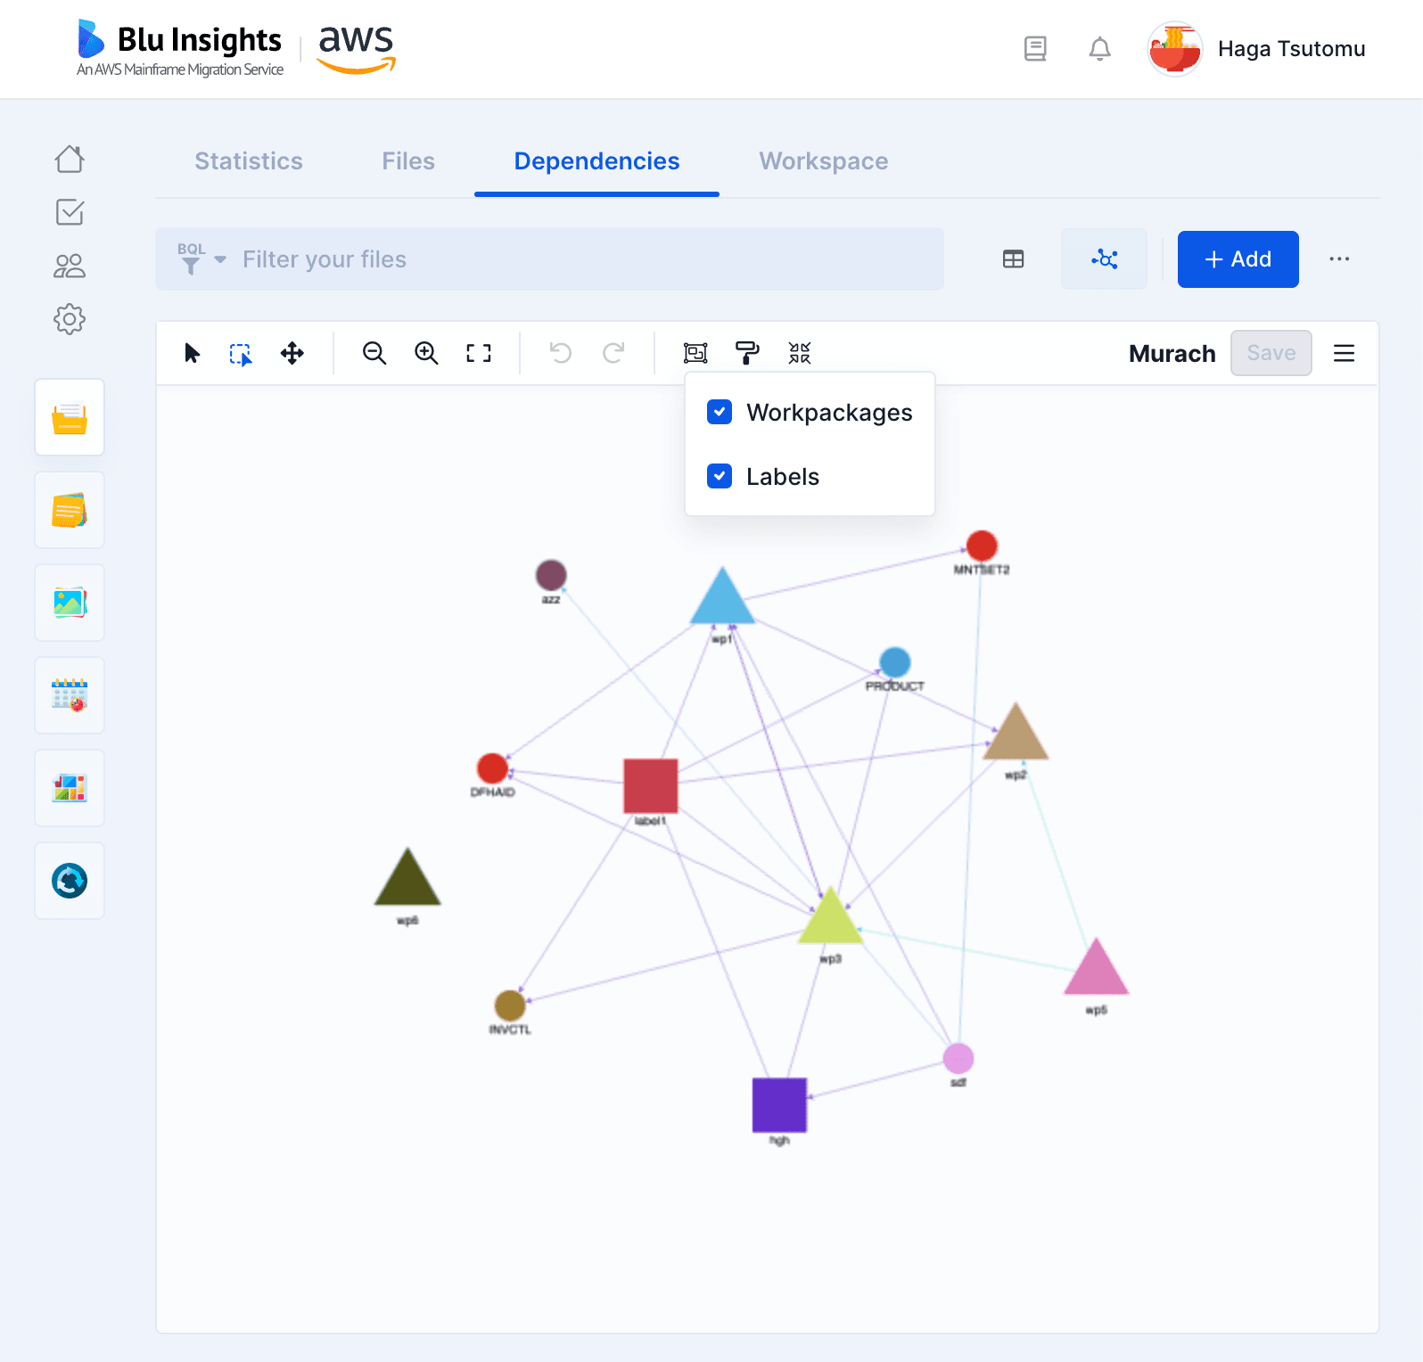Open the calendar tool tile
Viewport: 1423px width, 1362px height.
tap(70, 695)
